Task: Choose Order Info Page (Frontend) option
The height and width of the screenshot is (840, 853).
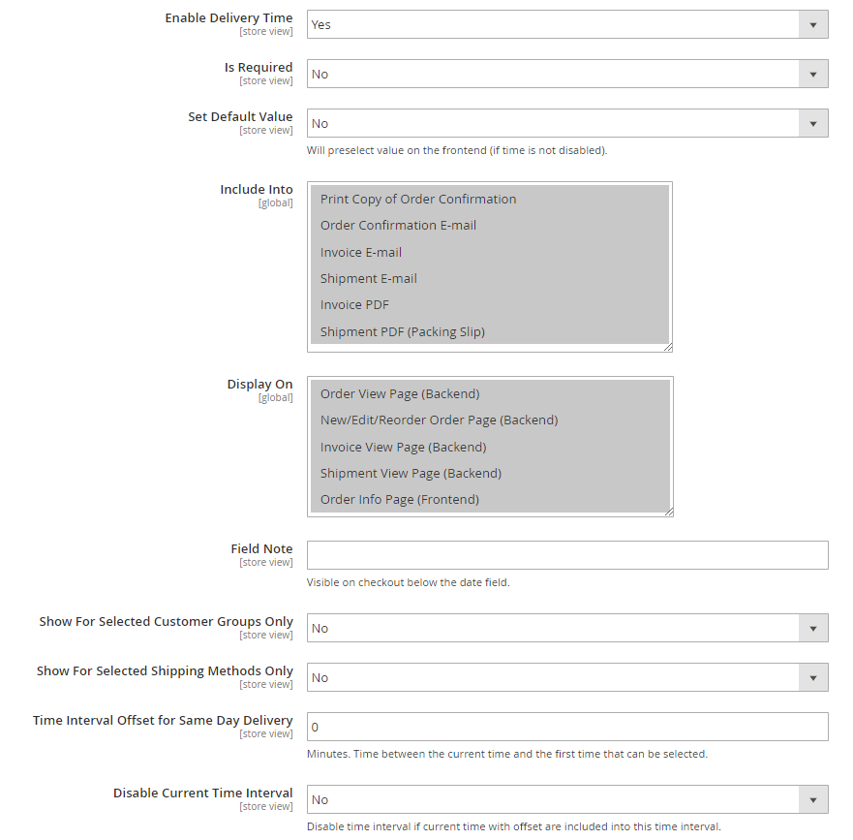Action: click(490, 500)
